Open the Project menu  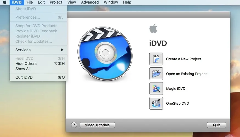pos(56,2)
